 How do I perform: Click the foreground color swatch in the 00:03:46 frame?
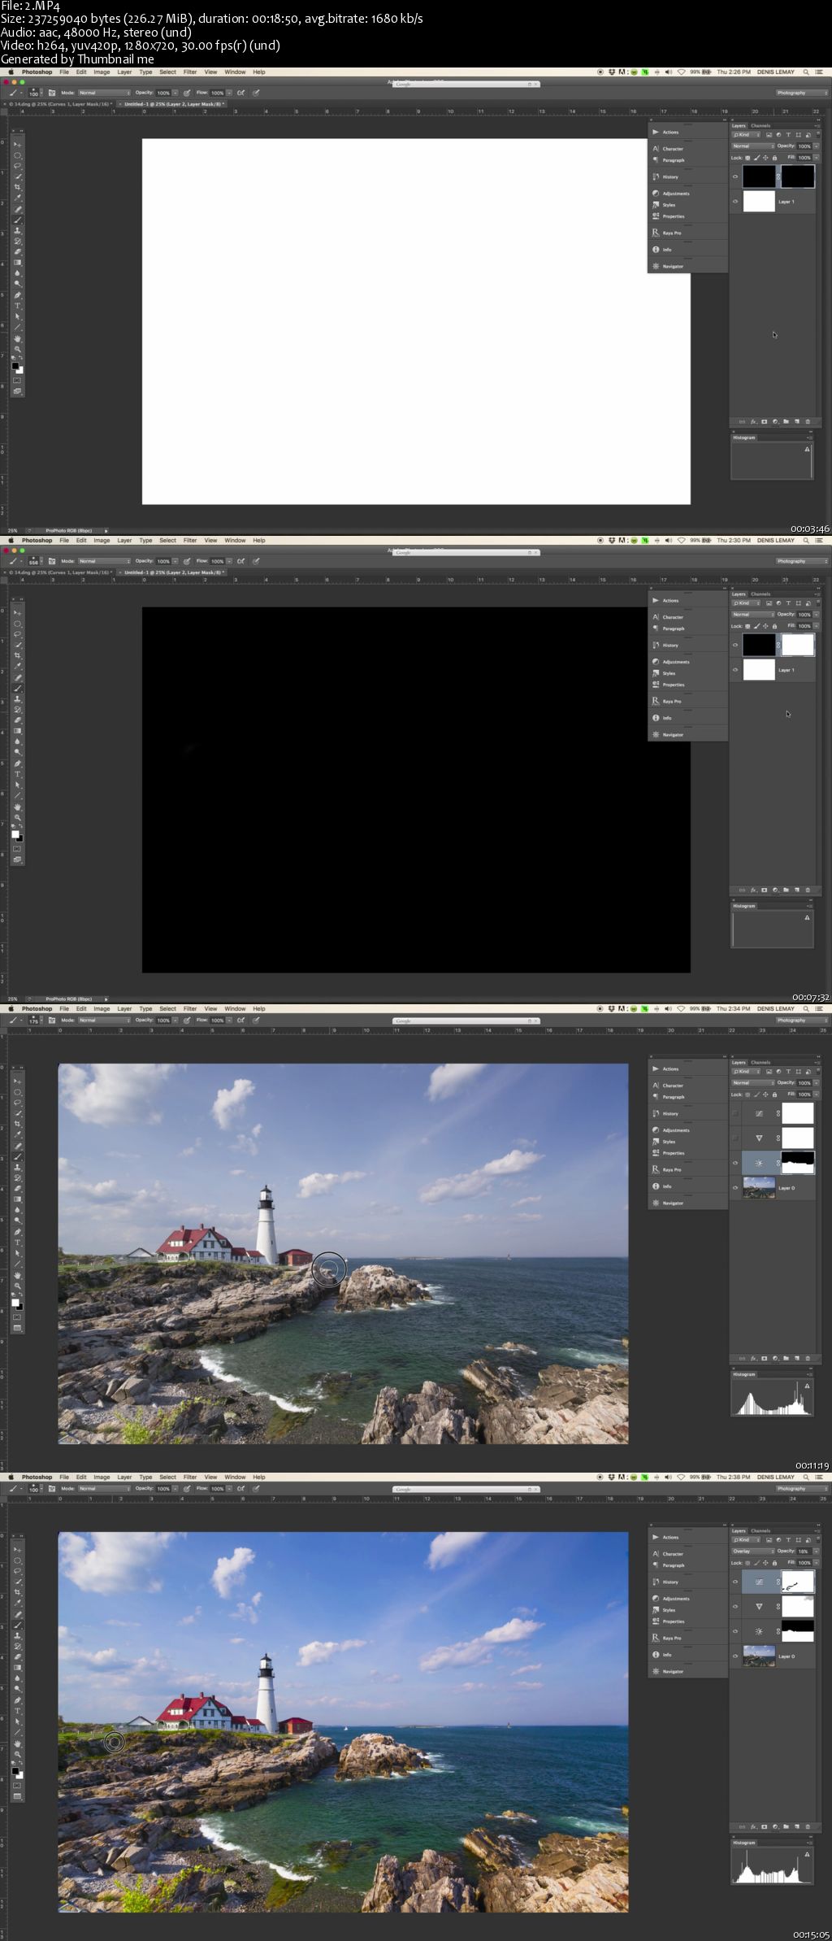tap(15, 366)
